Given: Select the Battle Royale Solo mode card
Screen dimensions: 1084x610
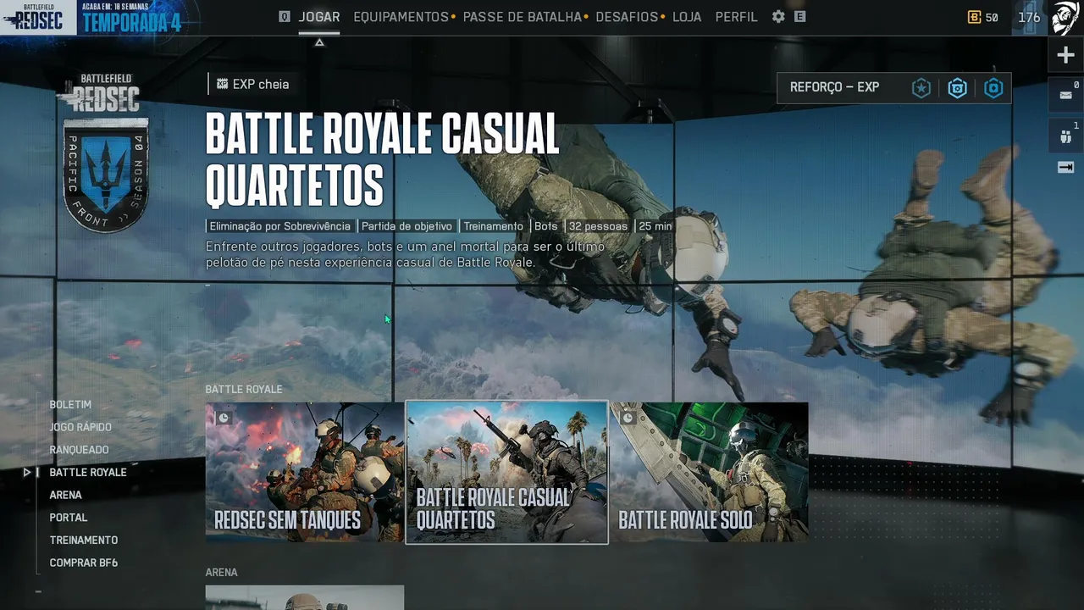Looking at the screenshot, I should [709, 472].
